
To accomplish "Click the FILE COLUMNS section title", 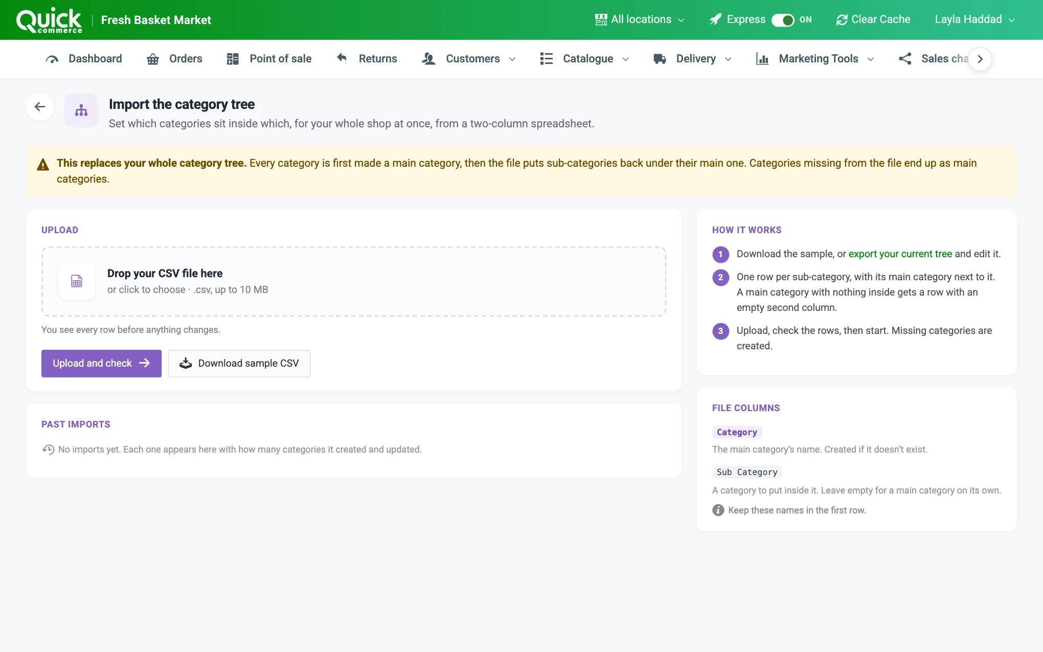I will point(746,408).
